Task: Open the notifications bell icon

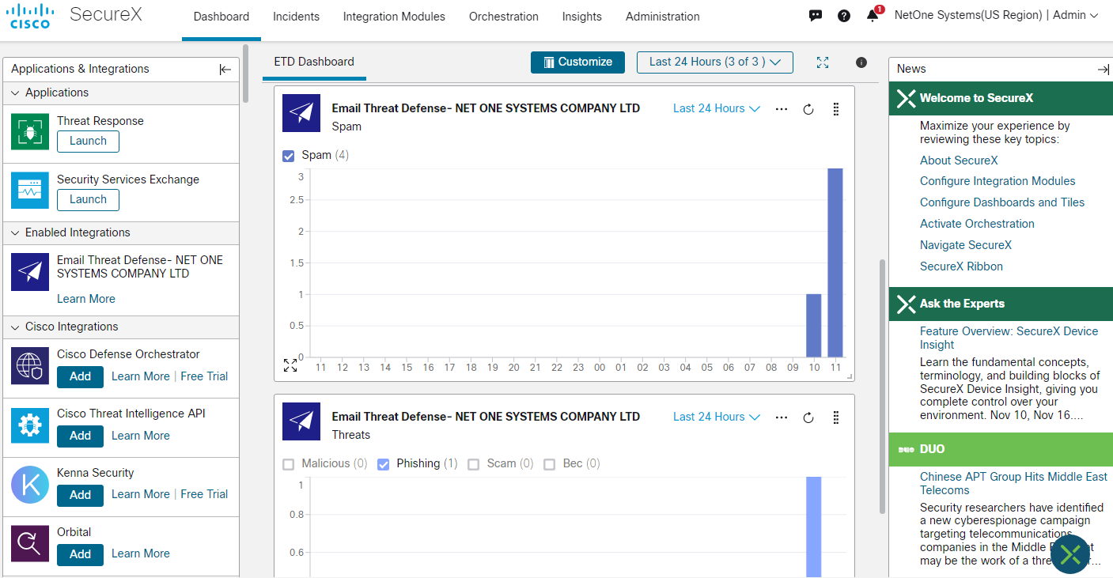Action: 873,16
